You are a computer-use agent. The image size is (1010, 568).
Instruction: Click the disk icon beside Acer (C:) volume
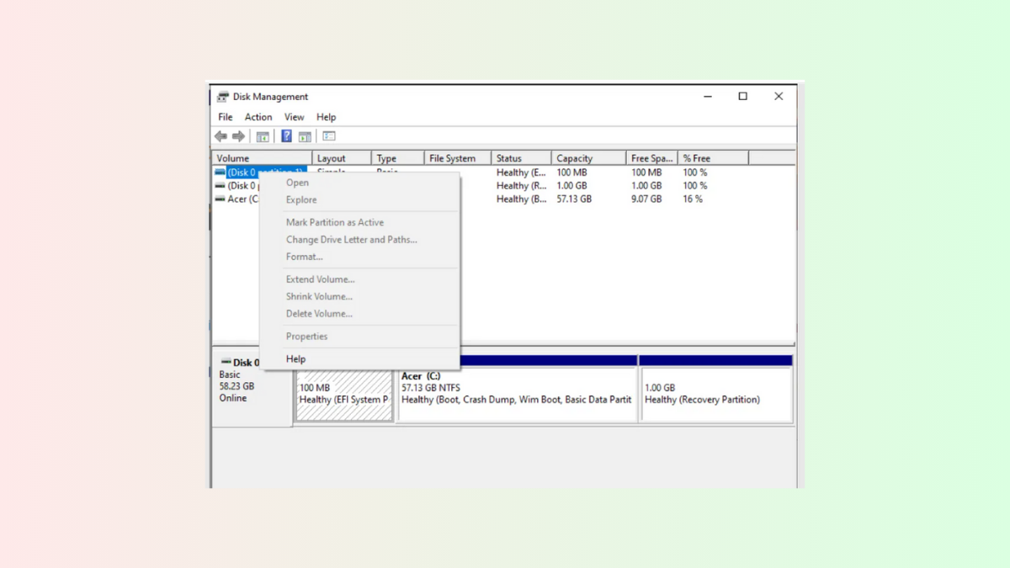(x=222, y=199)
